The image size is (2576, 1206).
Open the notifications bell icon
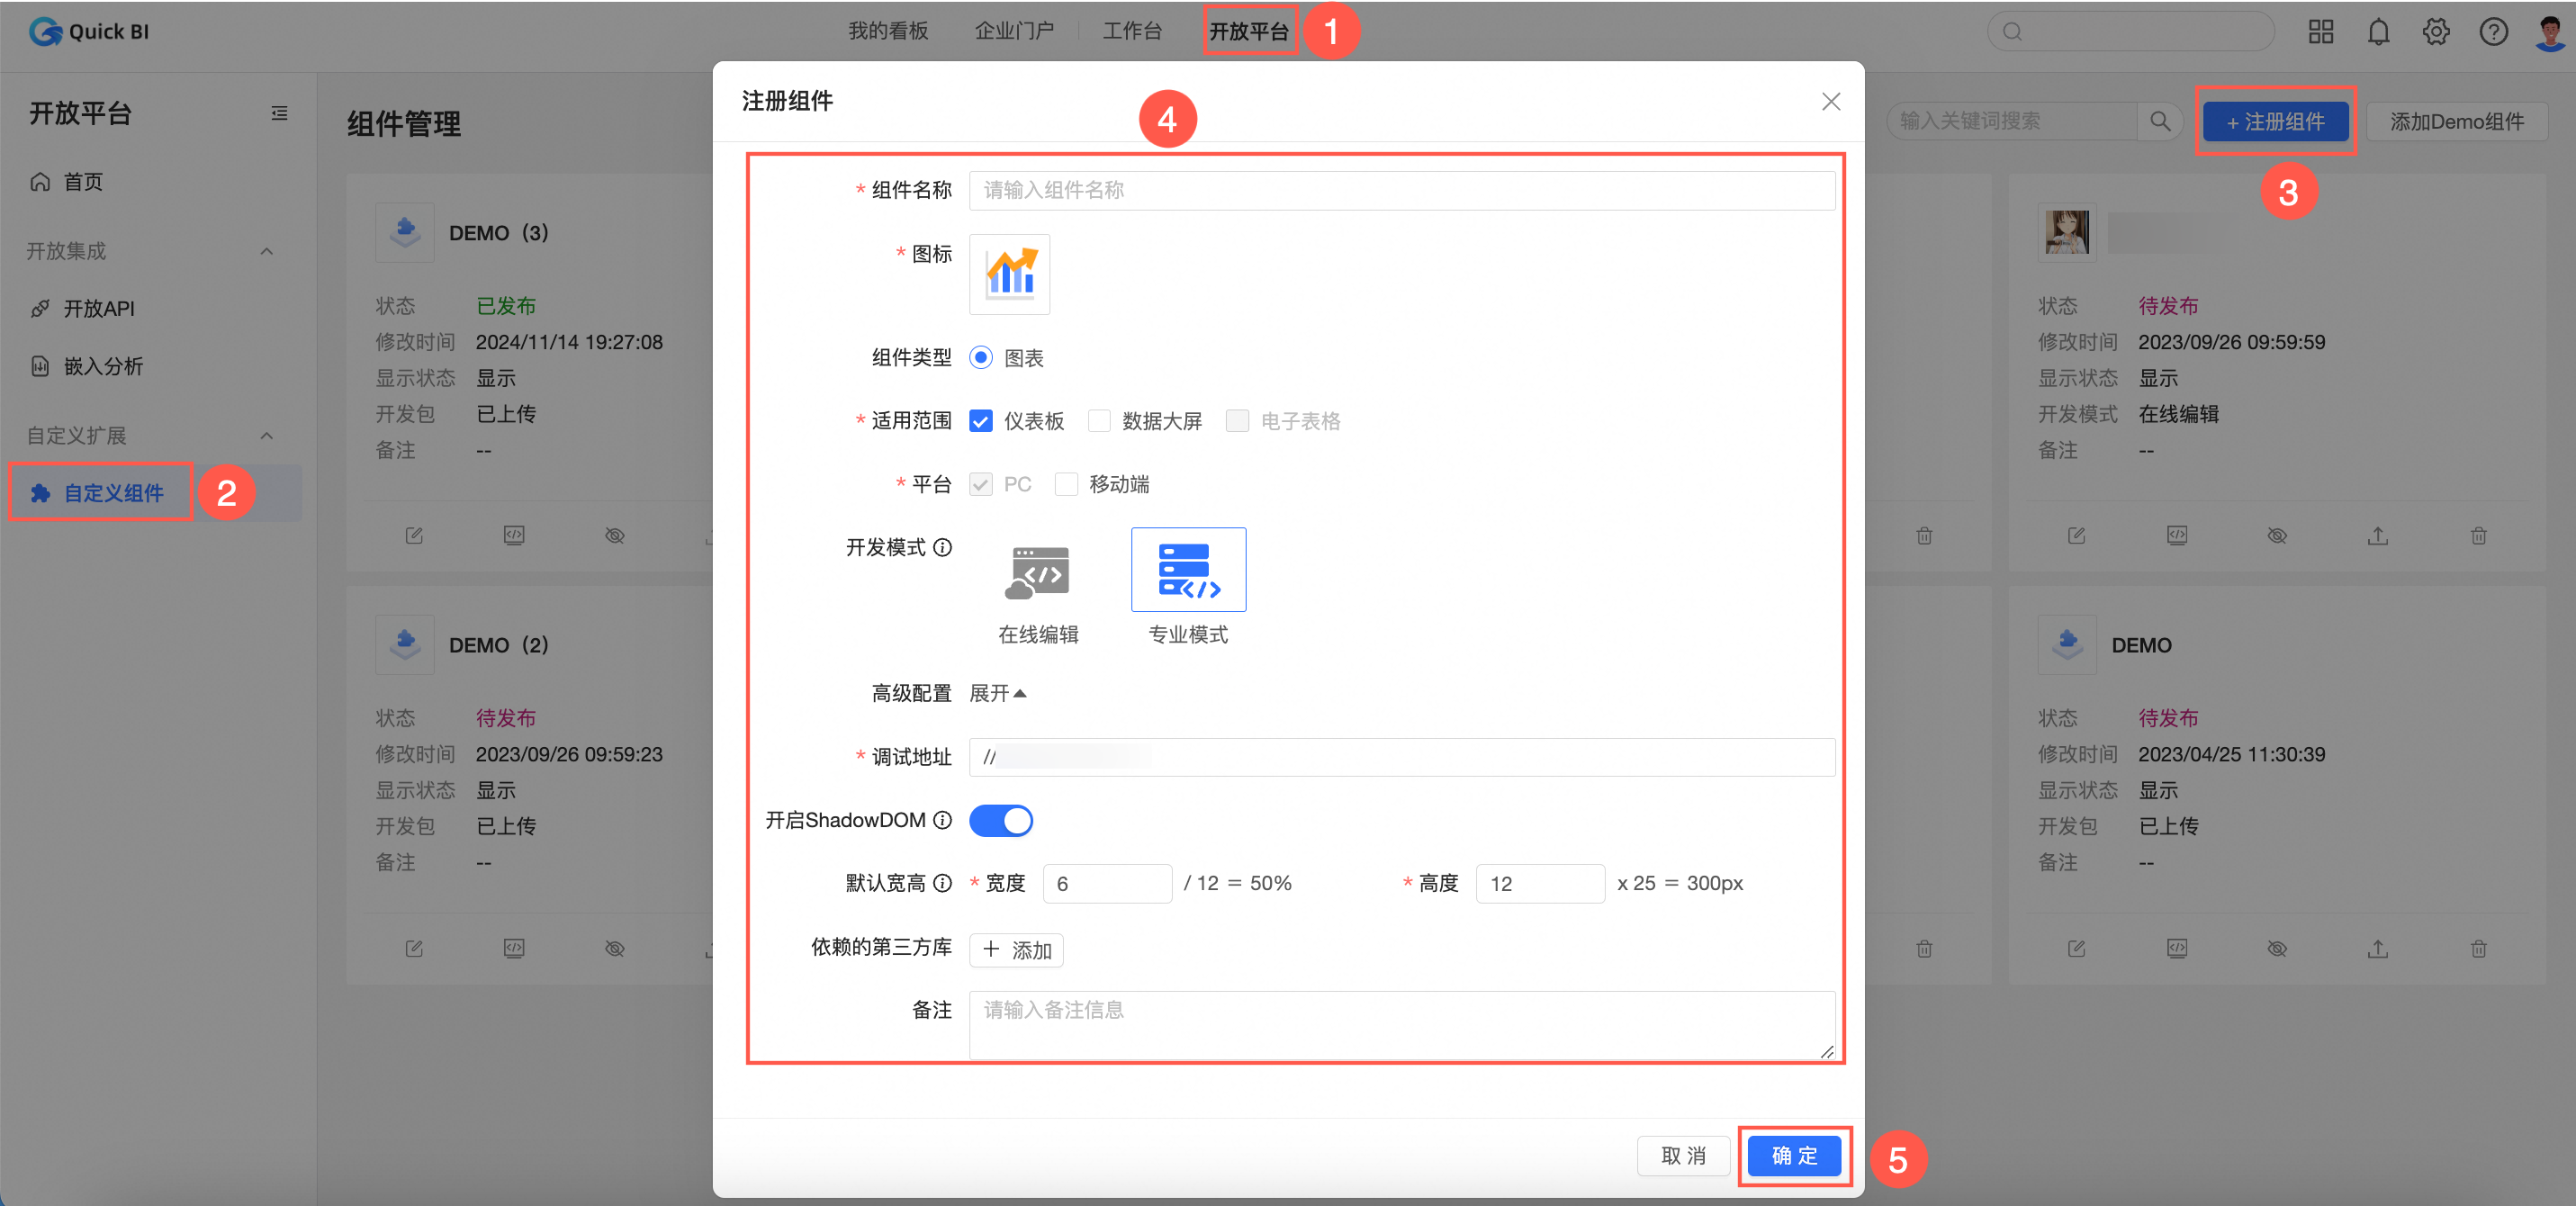tap(2378, 31)
